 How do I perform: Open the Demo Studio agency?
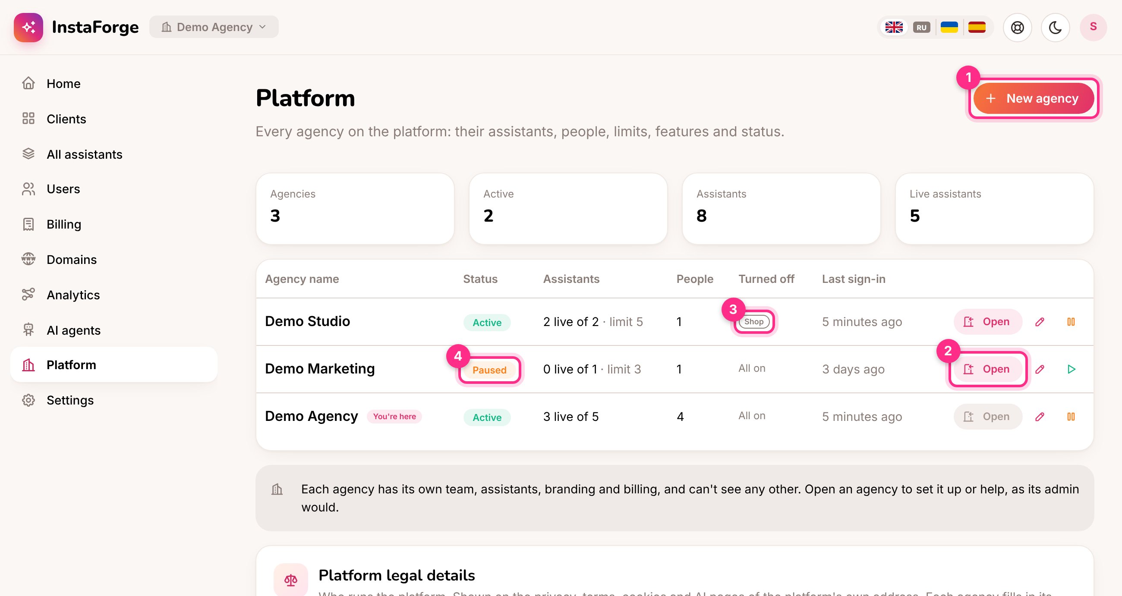[x=987, y=322]
